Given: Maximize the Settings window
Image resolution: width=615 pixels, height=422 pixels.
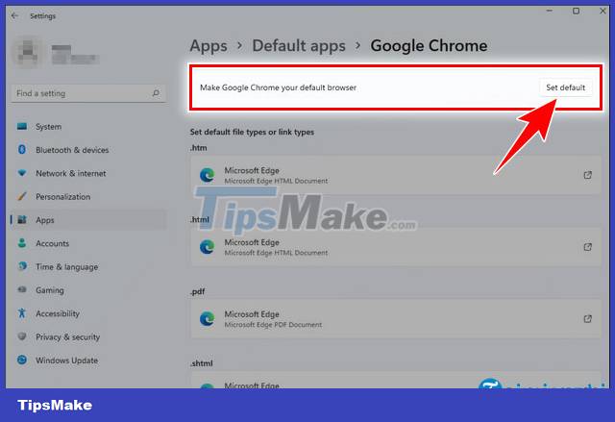Looking at the screenshot, I should coord(576,11).
